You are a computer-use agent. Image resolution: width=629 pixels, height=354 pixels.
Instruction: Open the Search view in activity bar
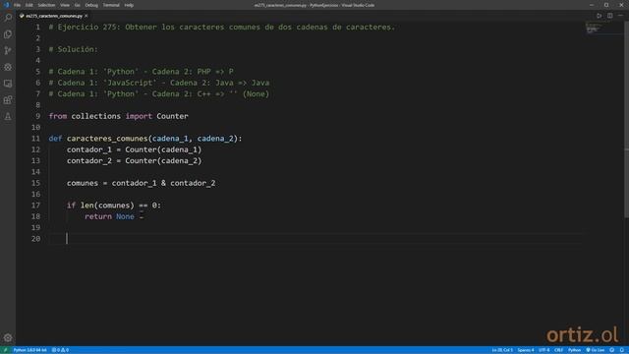tap(8, 18)
